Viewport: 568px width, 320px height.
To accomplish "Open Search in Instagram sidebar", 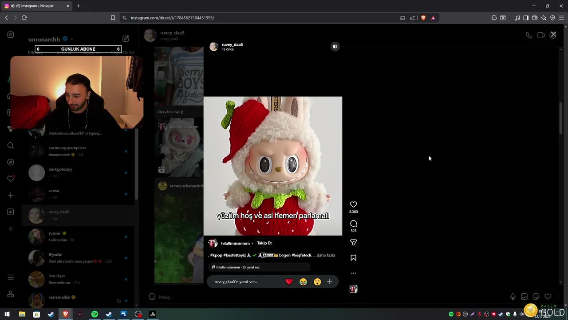I will [11, 145].
